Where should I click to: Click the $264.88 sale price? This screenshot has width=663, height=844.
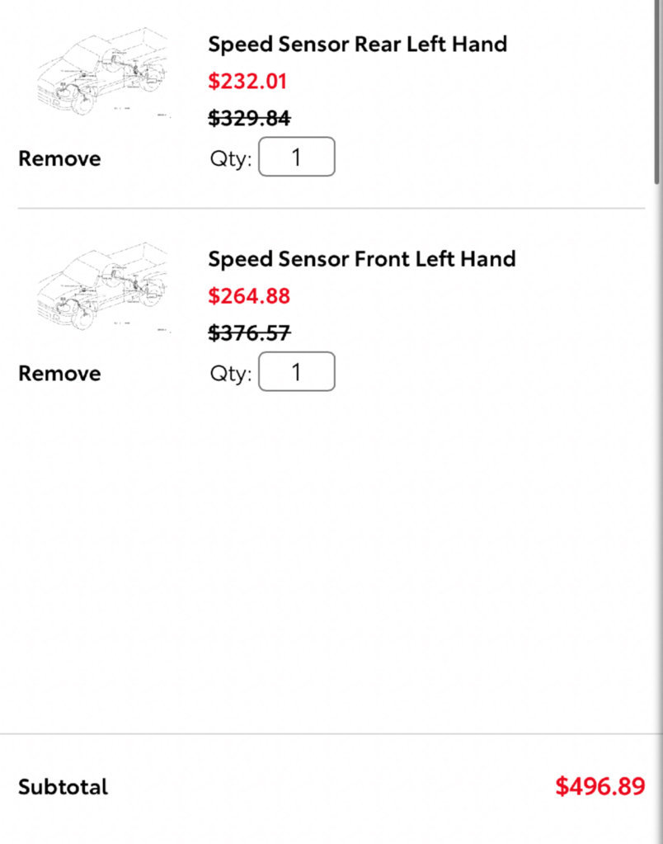point(249,296)
